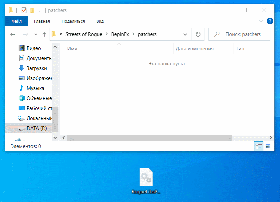Viewport: 280px width, 202px height.
Task: Click the New folder quick access icon
Action: [32, 10]
